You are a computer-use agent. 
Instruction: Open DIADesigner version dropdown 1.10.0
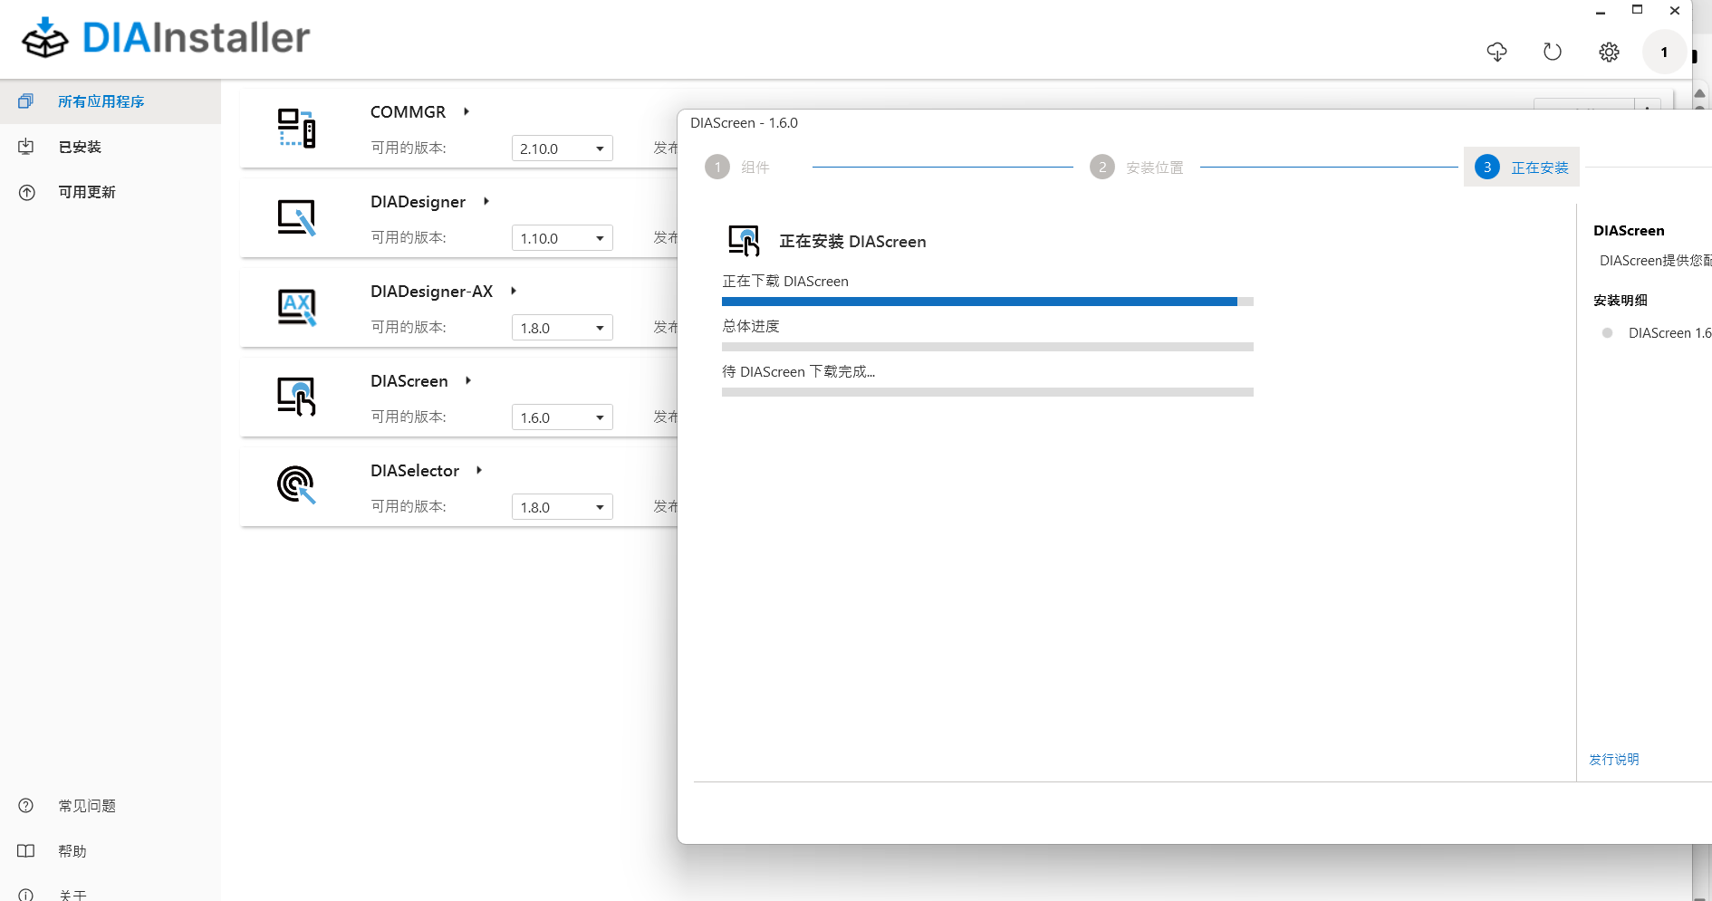tap(562, 238)
